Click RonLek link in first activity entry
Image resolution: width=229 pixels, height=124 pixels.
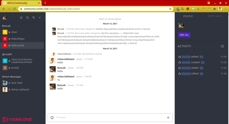click(186, 57)
